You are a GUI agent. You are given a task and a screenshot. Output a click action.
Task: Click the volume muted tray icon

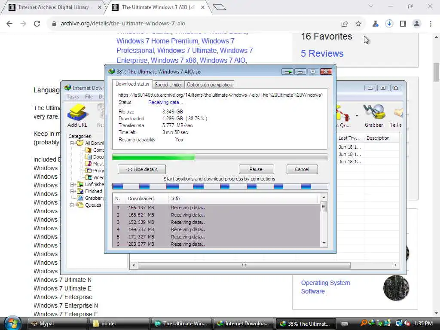click(407, 324)
